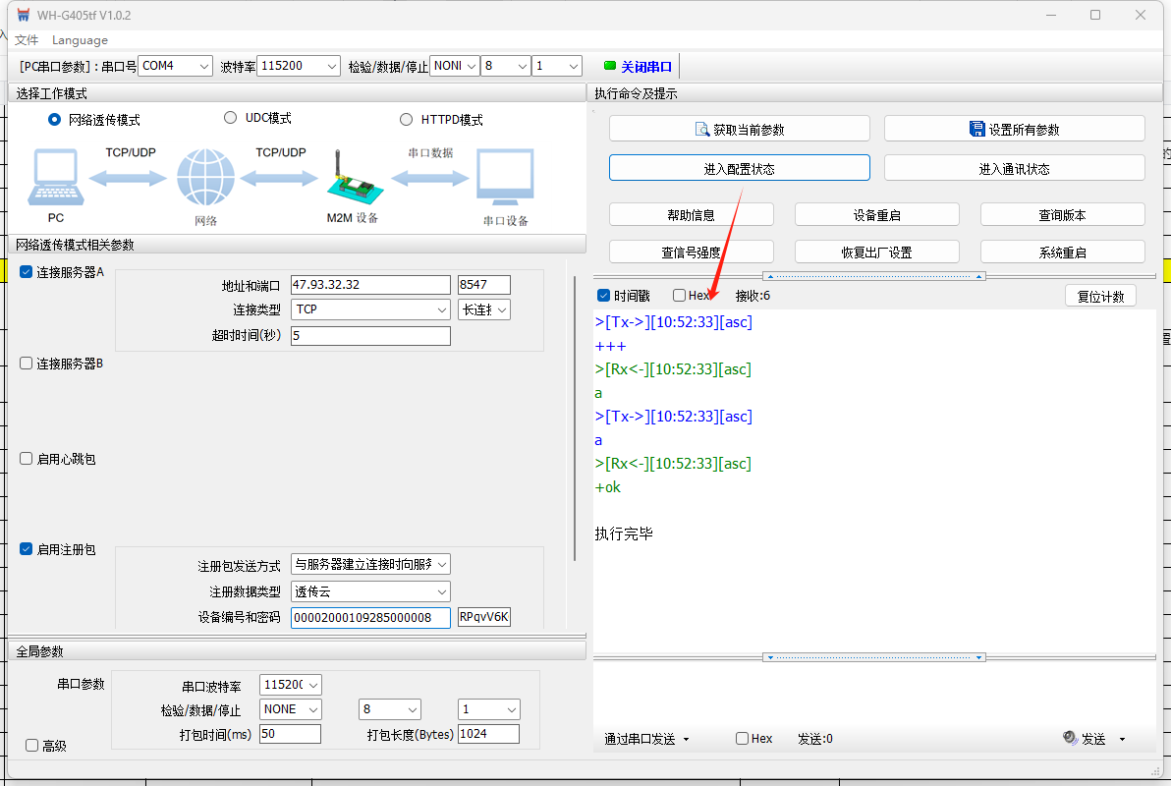Click the WH-G405tf app icon in title bar
The image size is (1171, 786).
(23, 15)
